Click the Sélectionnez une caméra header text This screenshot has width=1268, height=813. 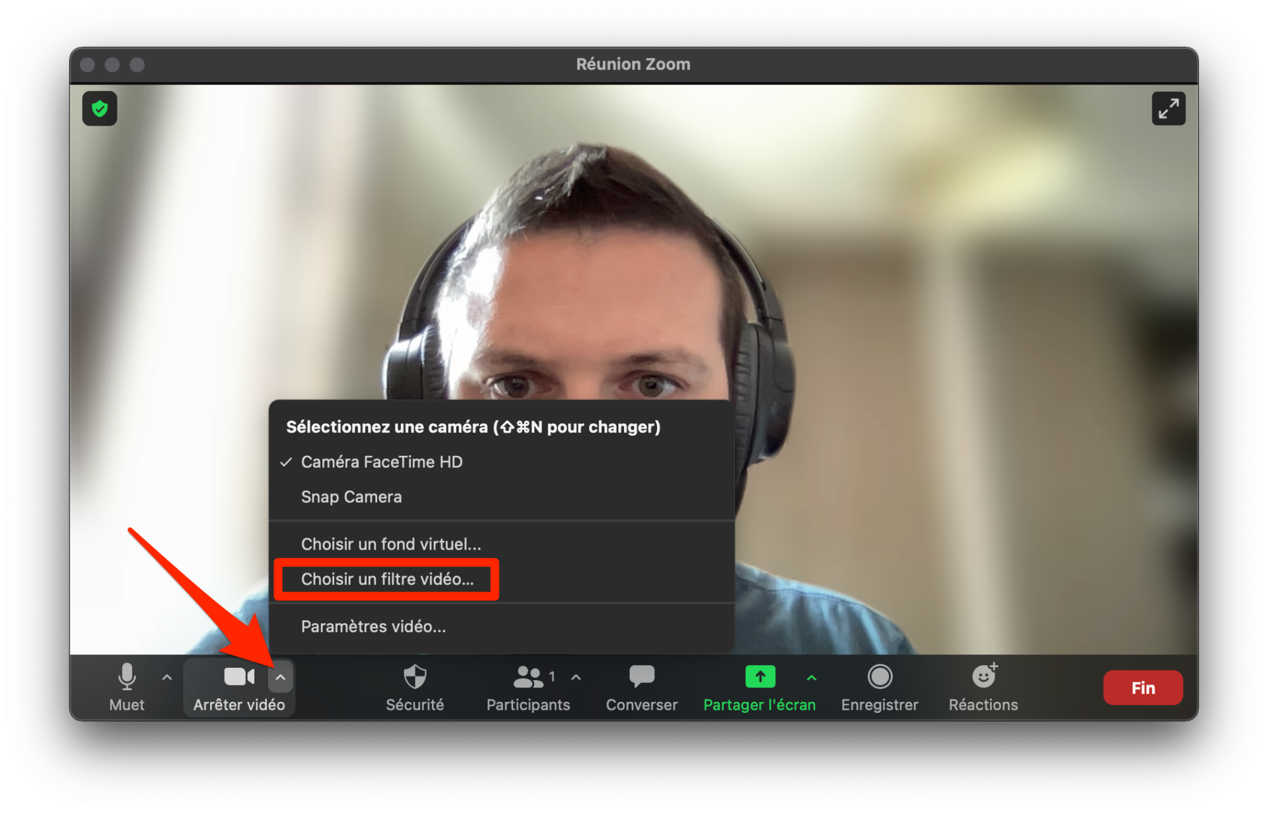(x=473, y=427)
